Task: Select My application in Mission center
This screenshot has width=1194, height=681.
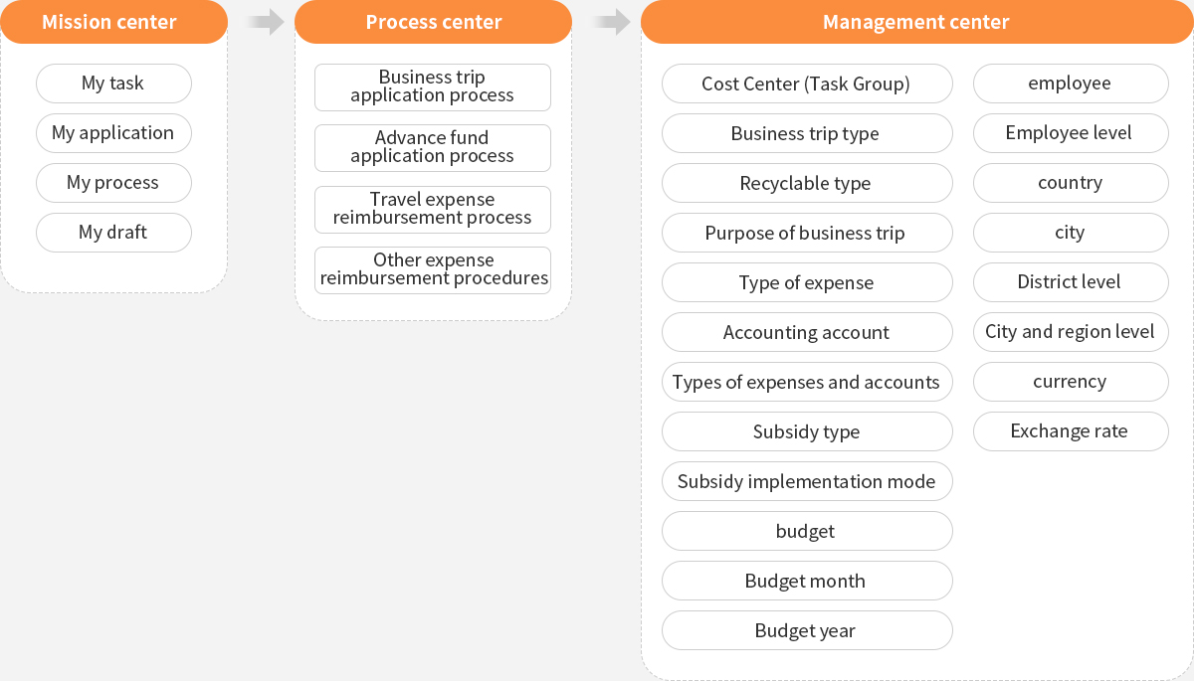Action: click(x=113, y=133)
